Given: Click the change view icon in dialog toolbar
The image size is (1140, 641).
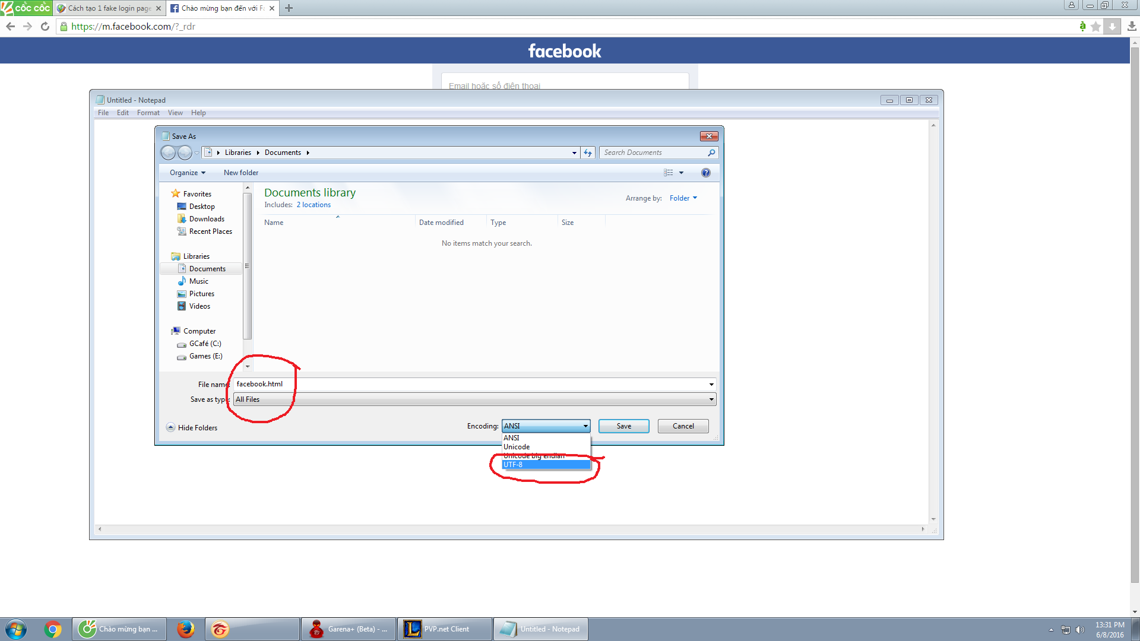Looking at the screenshot, I should coord(669,173).
